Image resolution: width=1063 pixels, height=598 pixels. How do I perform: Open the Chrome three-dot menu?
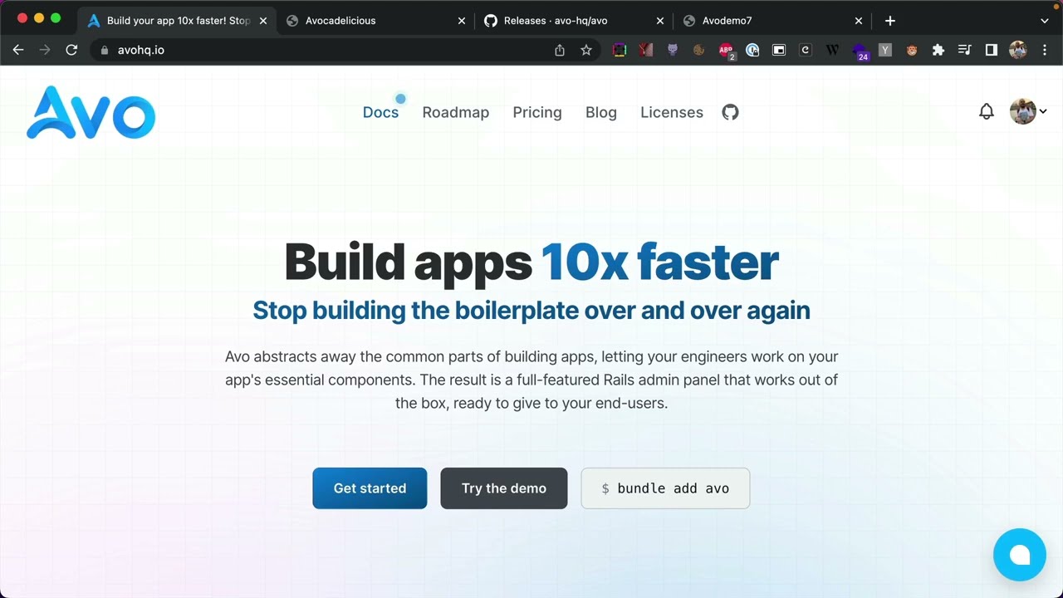1045,50
